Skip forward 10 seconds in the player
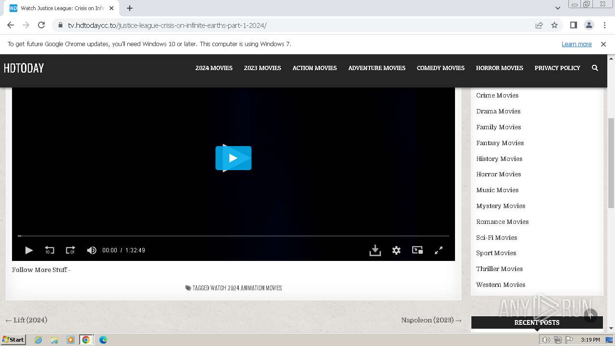This screenshot has height=346, width=615. point(70,250)
